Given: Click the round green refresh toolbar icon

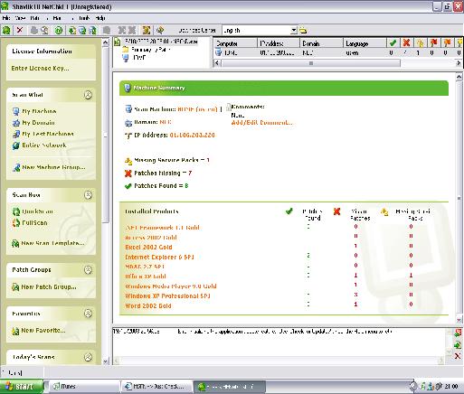Looking at the screenshot, I should click(x=59, y=30).
